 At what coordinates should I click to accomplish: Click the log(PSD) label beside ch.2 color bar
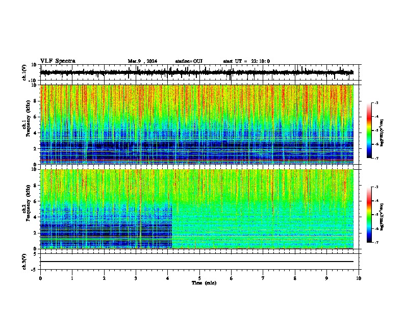(x=382, y=217)
